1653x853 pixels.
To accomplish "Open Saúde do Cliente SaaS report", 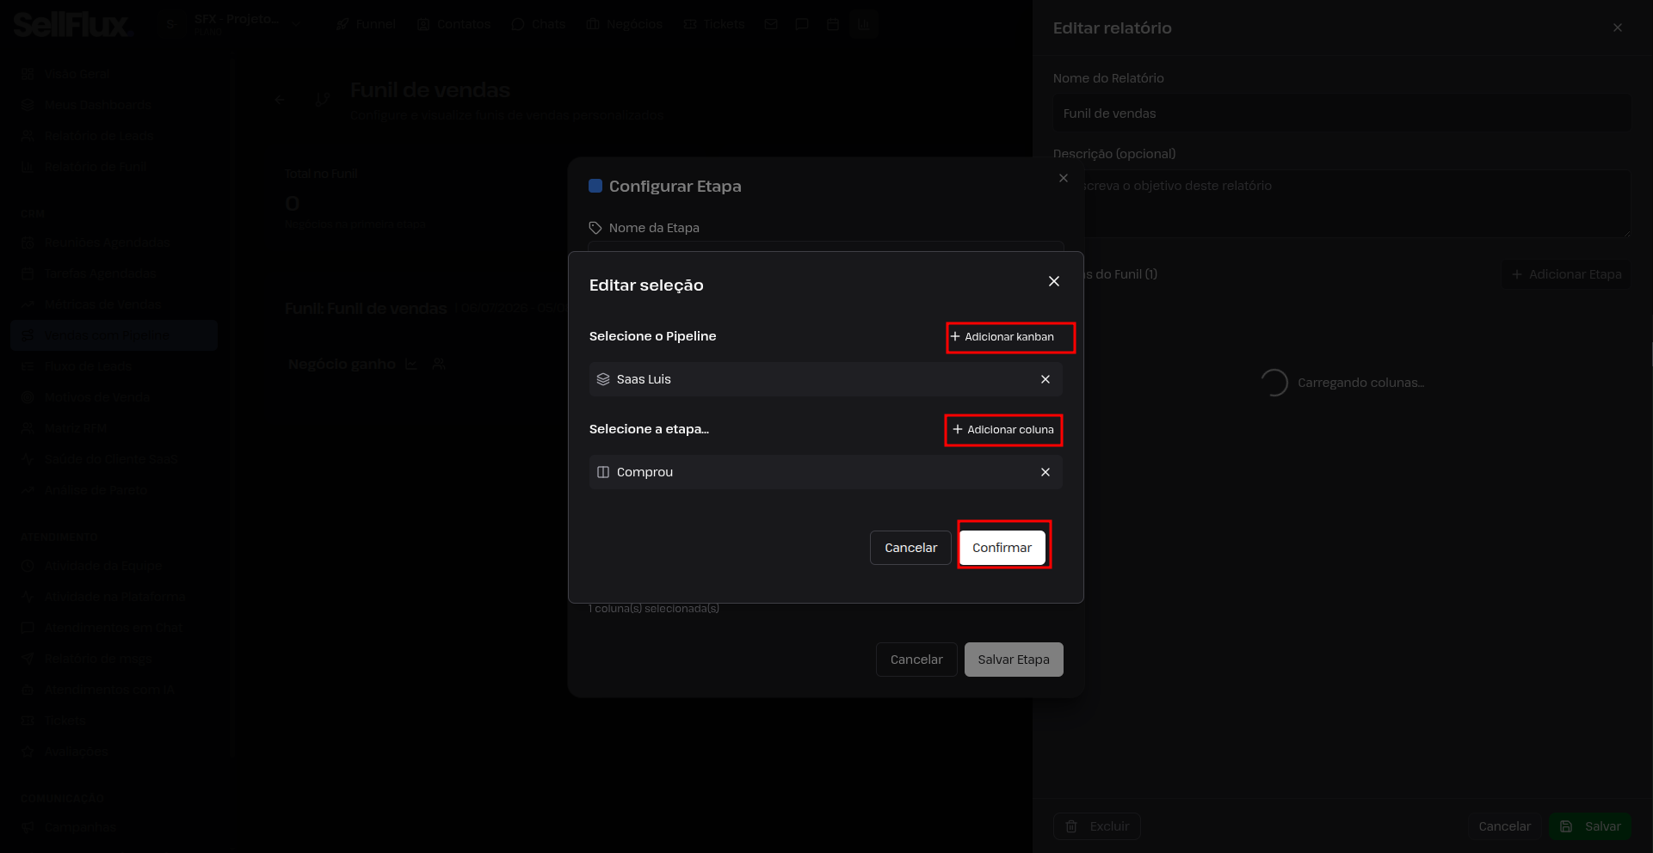I will pos(114,459).
